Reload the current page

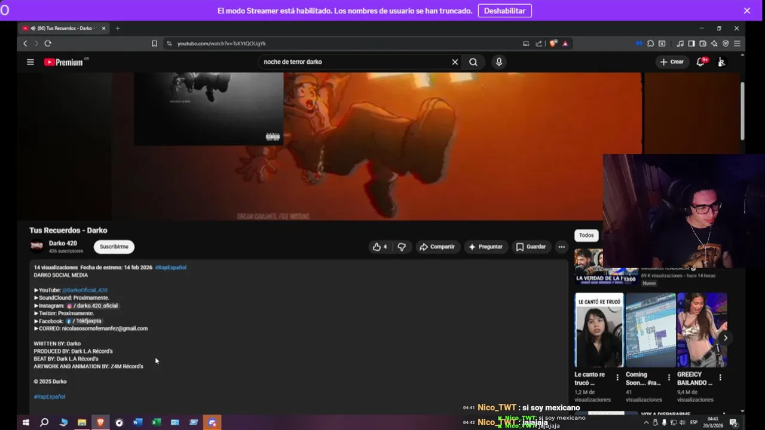point(48,44)
